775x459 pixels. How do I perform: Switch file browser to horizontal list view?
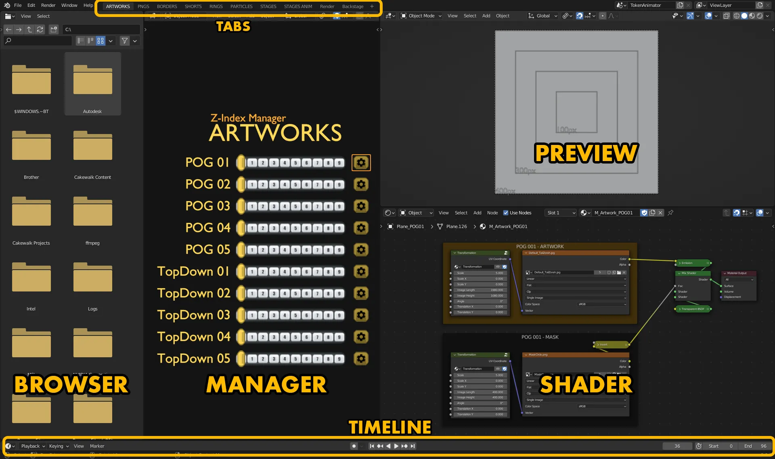(x=90, y=41)
